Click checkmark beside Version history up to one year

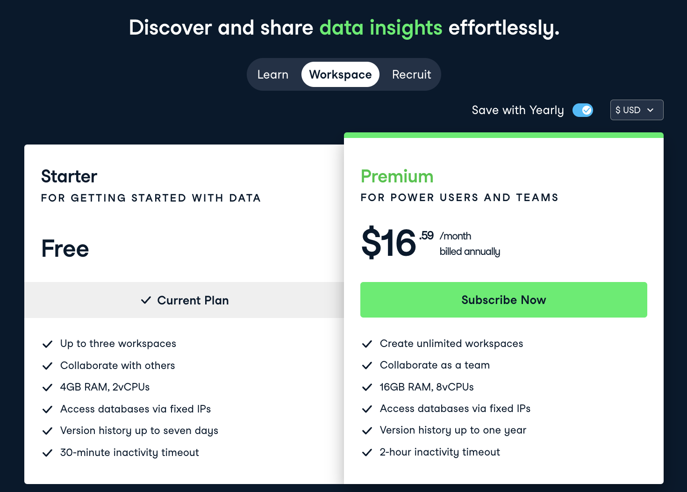click(367, 431)
